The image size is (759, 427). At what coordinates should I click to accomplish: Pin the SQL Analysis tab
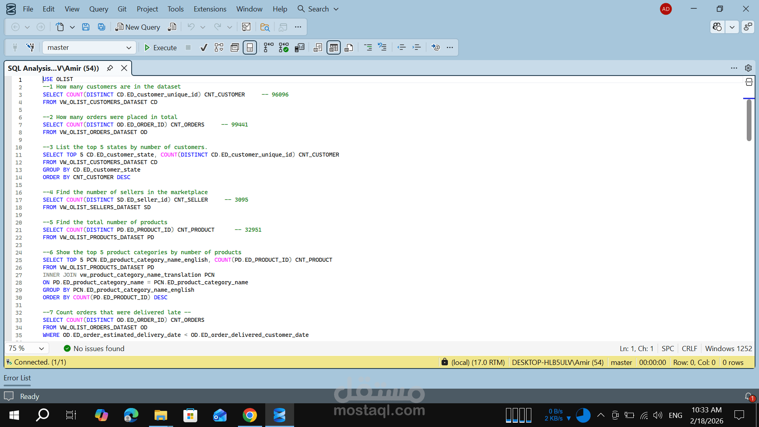[x=110, y=68]
